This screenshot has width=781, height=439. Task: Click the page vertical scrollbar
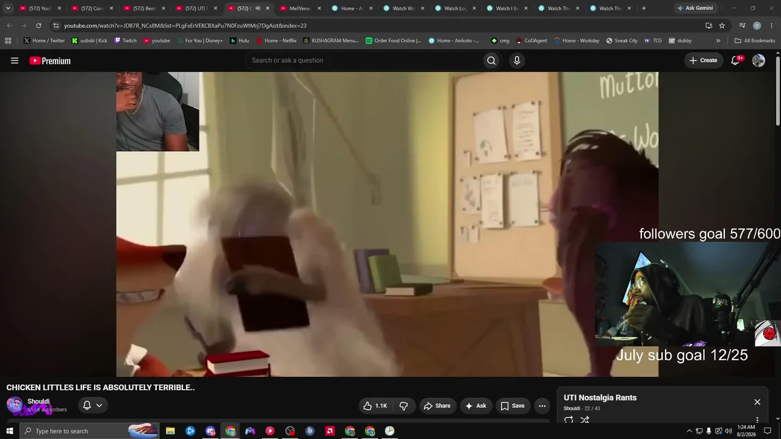tap(777, 91)
